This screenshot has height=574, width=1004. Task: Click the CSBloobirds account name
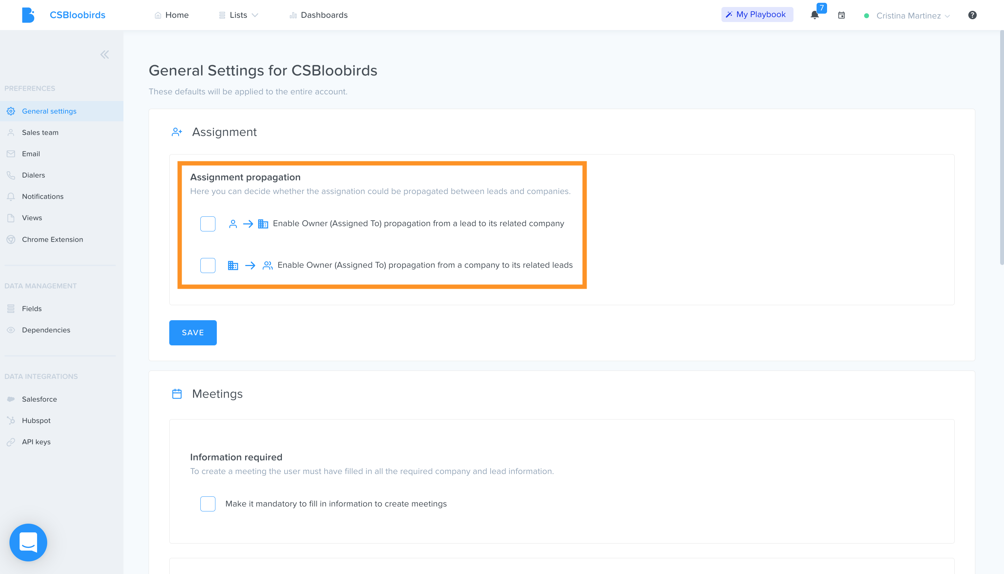click(77, 15)
